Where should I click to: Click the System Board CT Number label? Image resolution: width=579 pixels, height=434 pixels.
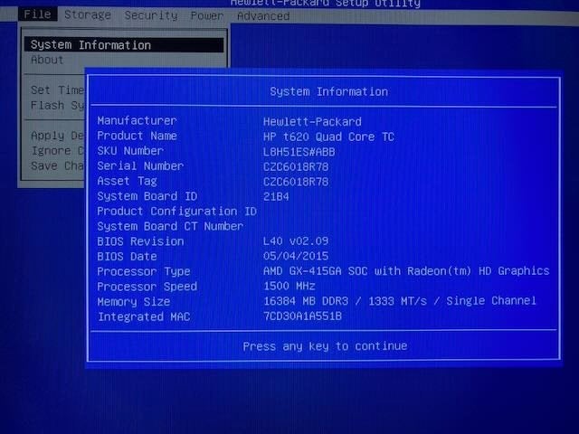170,226
